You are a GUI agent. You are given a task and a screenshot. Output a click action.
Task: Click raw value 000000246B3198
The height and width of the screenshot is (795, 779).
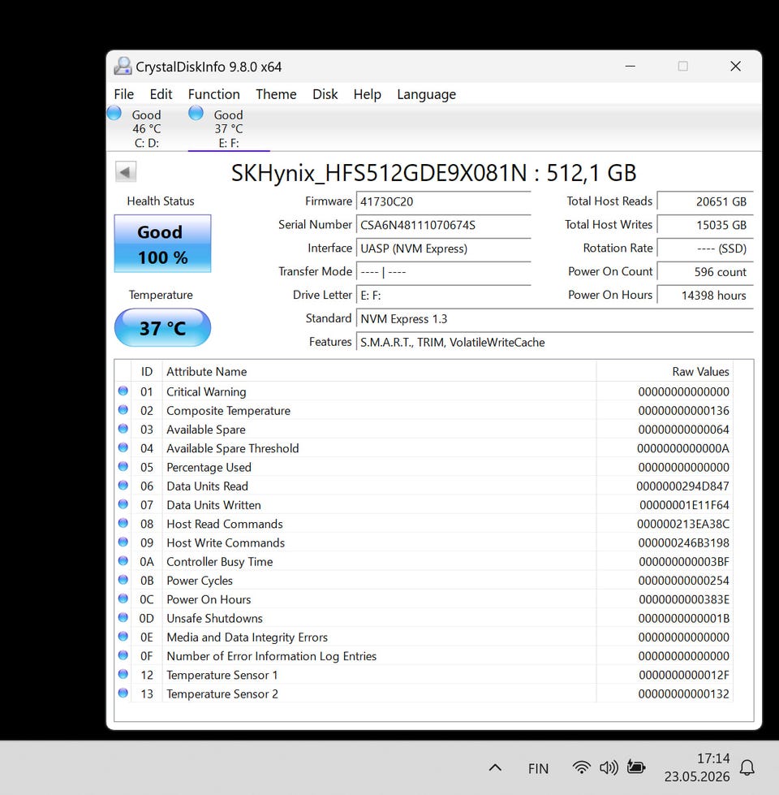click(683, 542)
